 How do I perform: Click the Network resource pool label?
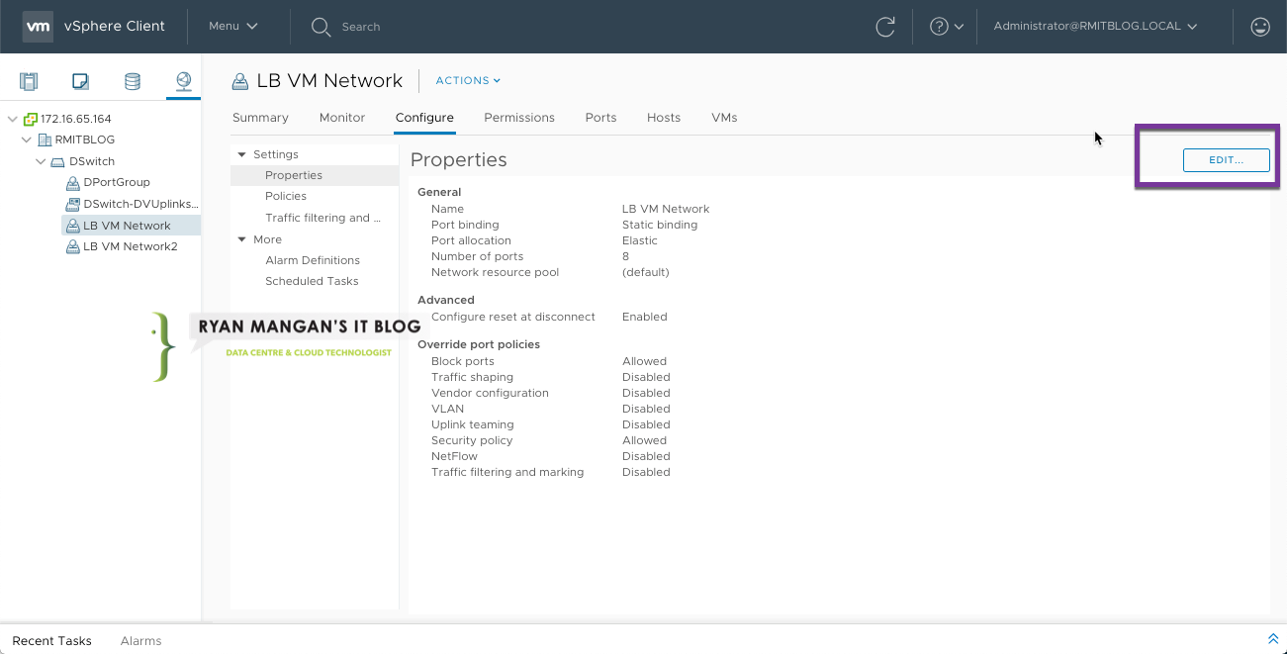pos(495,272)
